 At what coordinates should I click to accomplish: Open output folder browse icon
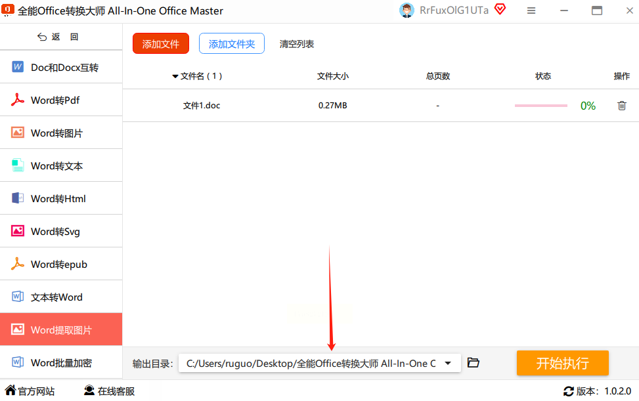(x=473, y=363)
